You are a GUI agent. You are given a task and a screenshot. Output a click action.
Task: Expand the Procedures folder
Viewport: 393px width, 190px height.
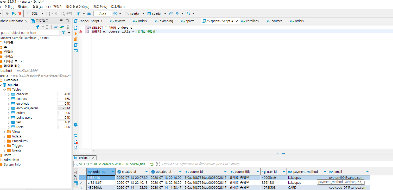(4, 141)
